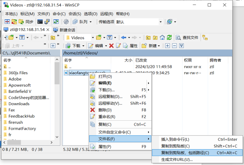Sort remote files by 拥有者 column

218,60
